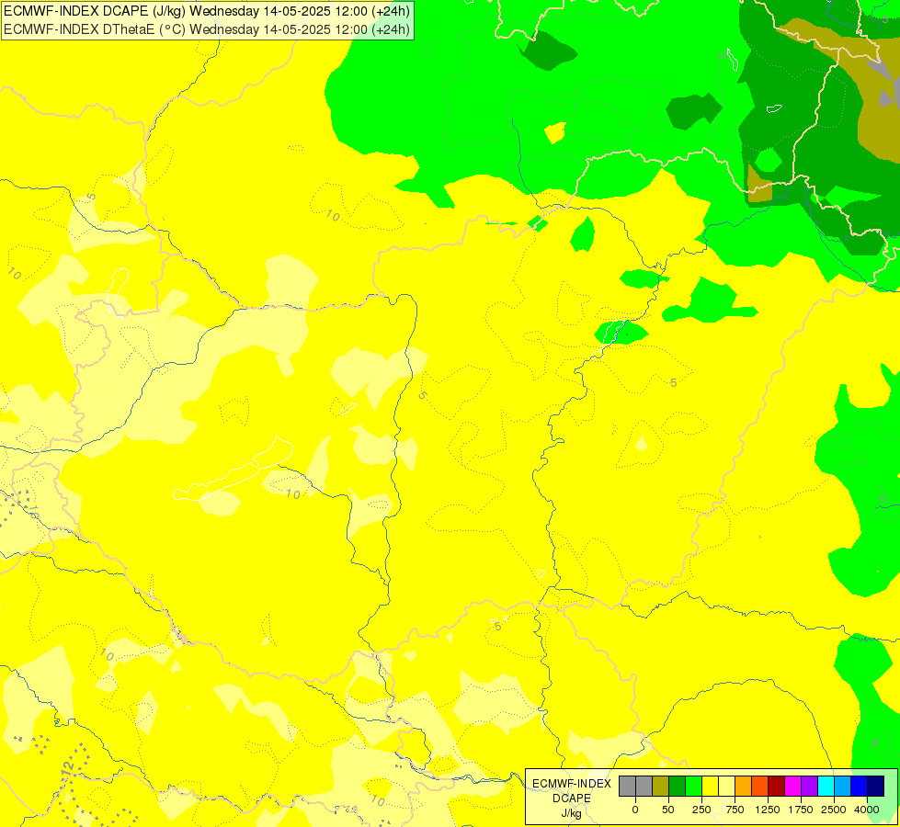The width and height of the screenshot is (900, 827).
Task: Click the dark red legend swatch
Action: point(777,787)
